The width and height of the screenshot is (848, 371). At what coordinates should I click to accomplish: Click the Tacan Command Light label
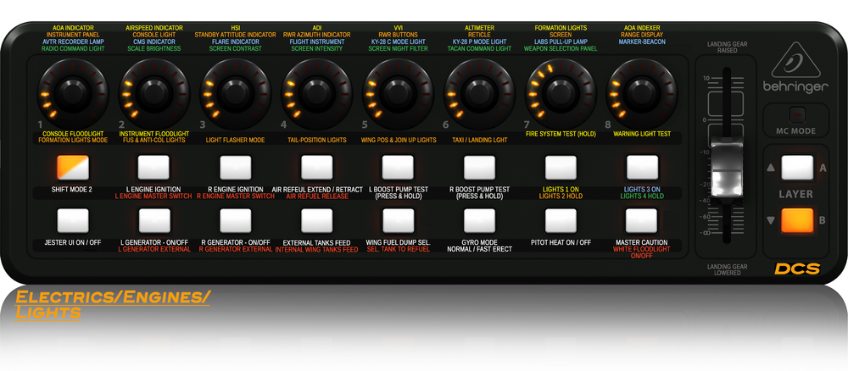click(x=479, y=48)
